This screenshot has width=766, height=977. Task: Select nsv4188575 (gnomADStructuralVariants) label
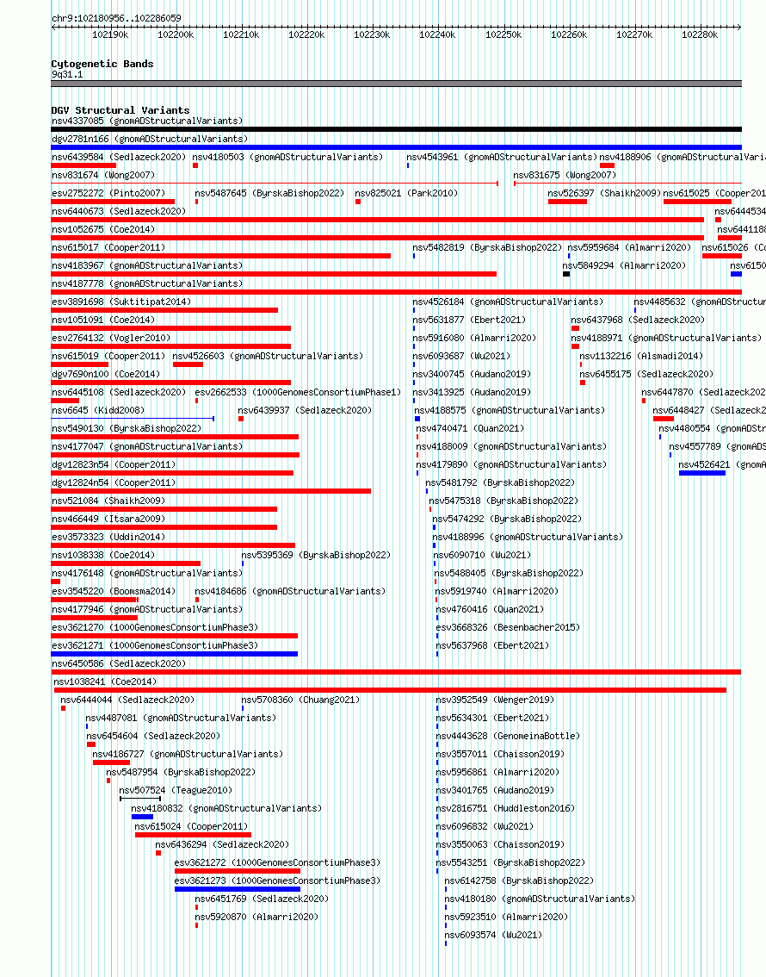pos(510,410)
